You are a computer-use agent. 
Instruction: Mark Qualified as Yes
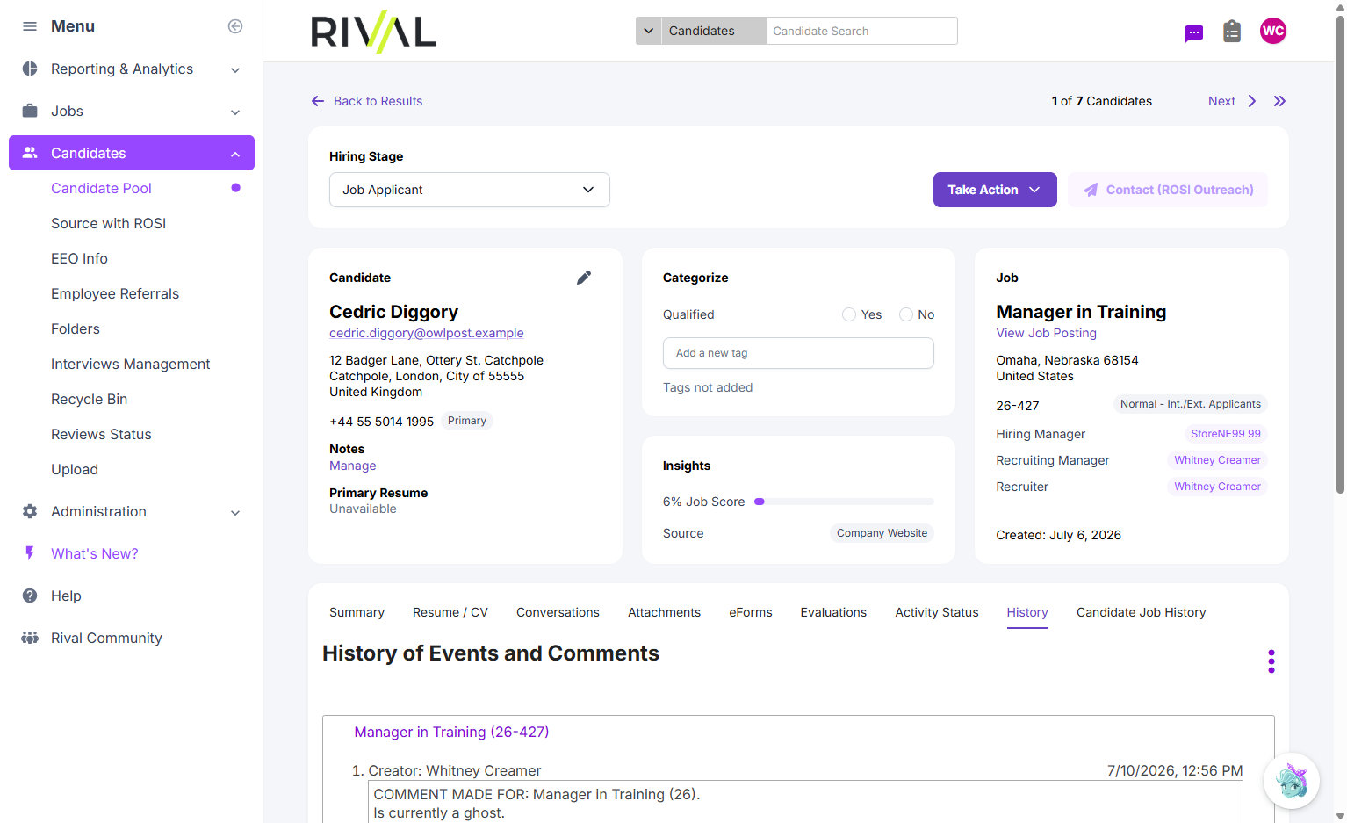click(849, 314)
